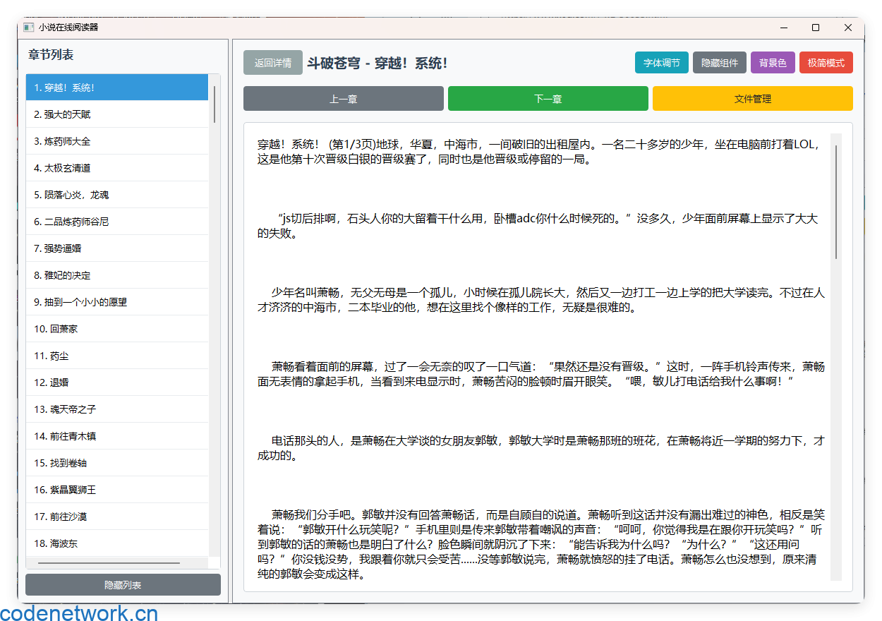Click the chapter list horizontal scrollbar

[x=109, y=563]
